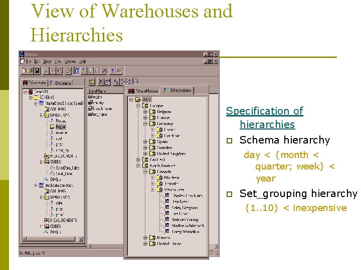
Task: Click the Level Name pane scrollbar left arrow
Action: point(90,246)
